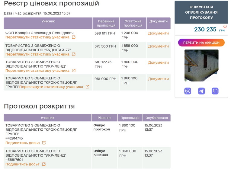Open Документи for КРОК-СПЕЦОДЯГ ГРУПП
Viewport: 231px width, 169px height.
pos(158,79)
